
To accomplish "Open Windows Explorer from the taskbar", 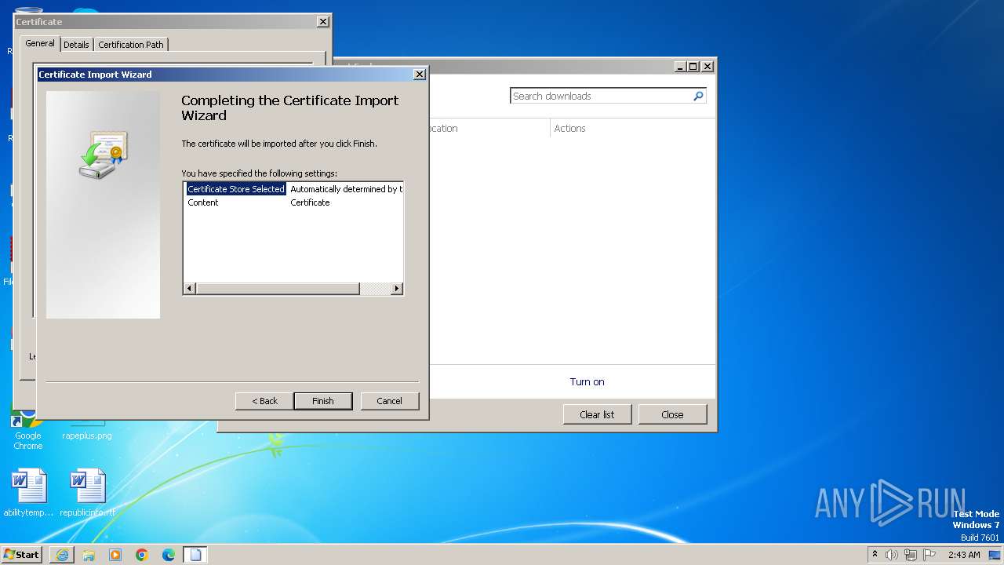I will [89, 555].
